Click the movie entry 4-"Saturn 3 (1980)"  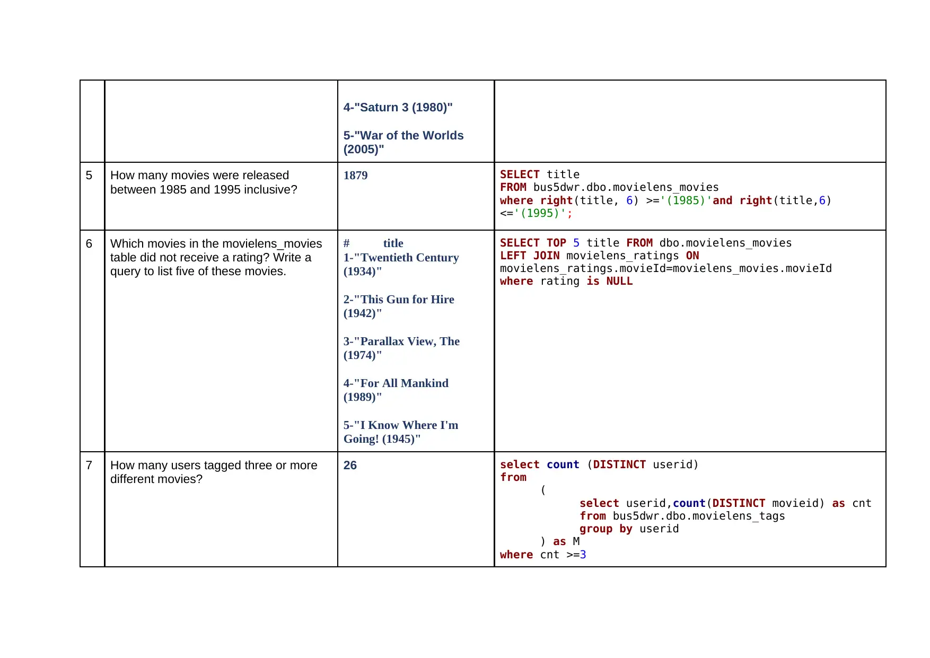(398, 107)
